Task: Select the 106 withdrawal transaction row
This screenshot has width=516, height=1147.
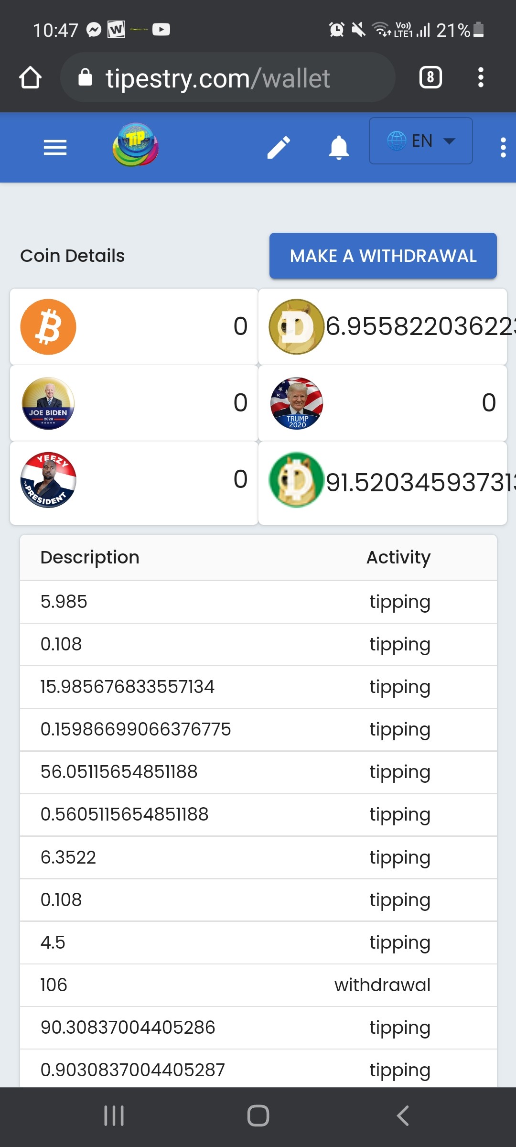Action: pyautogui.click(x=258, y=985)
